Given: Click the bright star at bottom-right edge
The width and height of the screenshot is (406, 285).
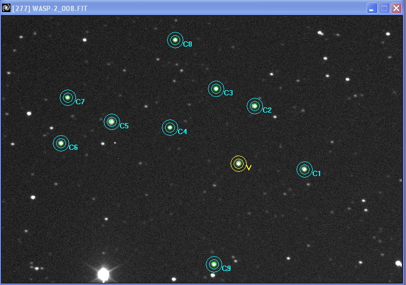Looking at the screenshot, I should pyautogui.click(x=398, y=264).
